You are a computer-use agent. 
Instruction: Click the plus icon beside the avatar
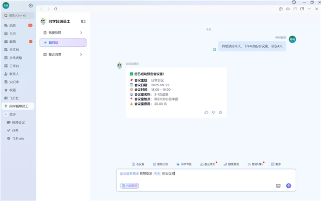31,5
